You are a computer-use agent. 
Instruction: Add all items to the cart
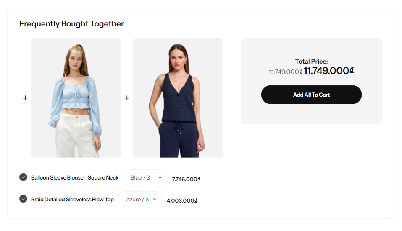311,95
